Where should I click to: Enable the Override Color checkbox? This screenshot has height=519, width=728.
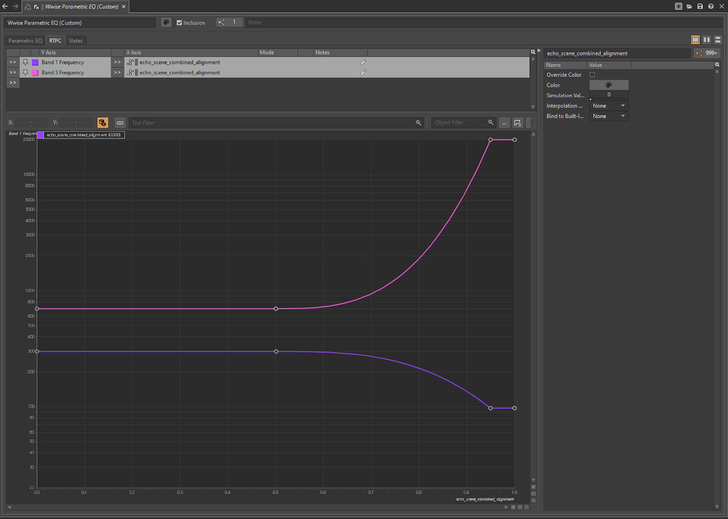[x=592, y=75]
